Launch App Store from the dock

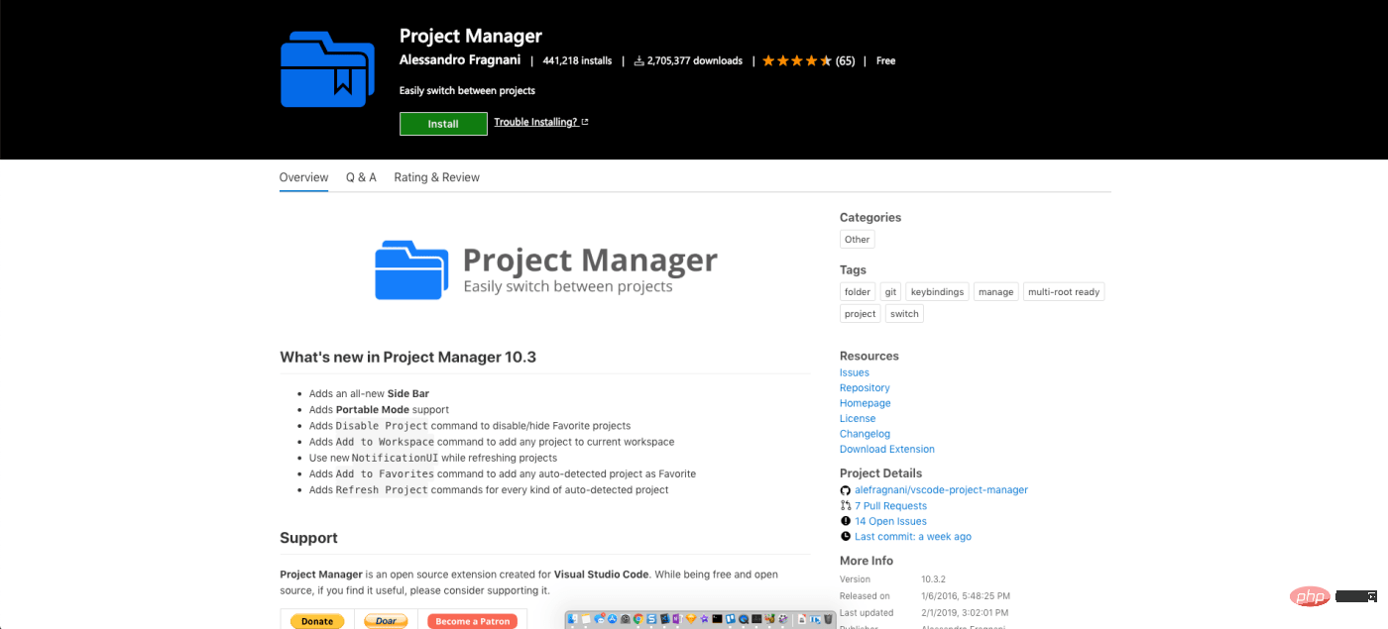pyautogui.click(x=612, y=619)
